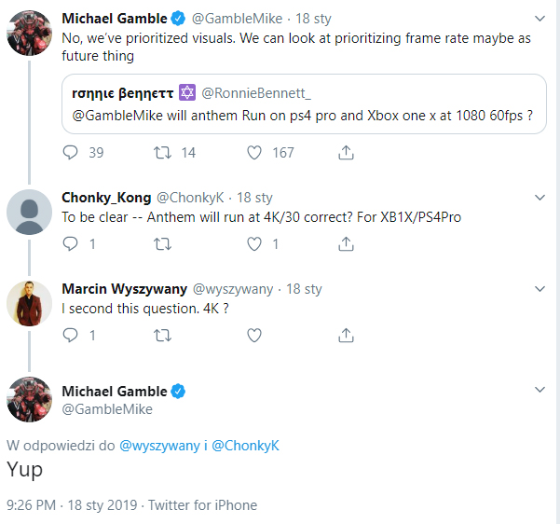Like Marcin Wyszywany's tweet
Screen dimensions: 560x524
(x=254, y=335)
